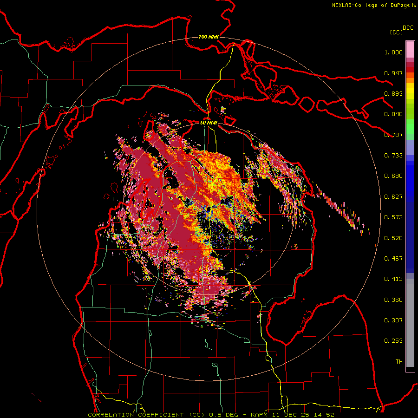Viewport: 418px width, 418px height.
Task: Select the 0.467 color scale value
Action: (393, 259)
